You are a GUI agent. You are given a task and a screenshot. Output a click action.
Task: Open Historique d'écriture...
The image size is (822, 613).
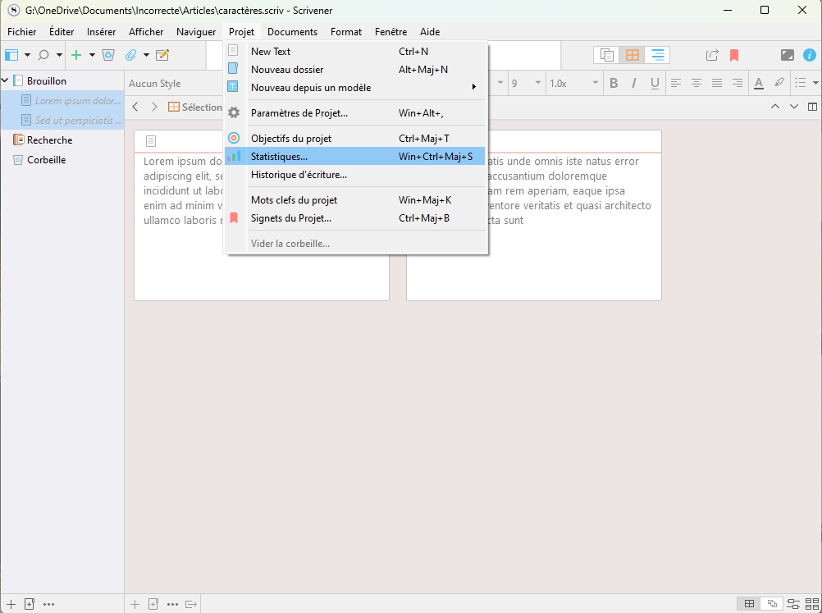tap(355, 175)
